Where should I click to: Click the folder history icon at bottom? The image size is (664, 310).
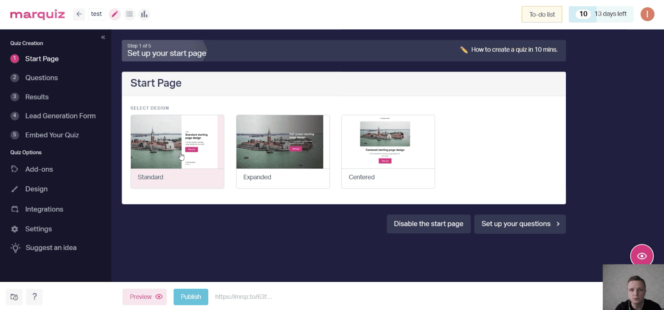14,297
